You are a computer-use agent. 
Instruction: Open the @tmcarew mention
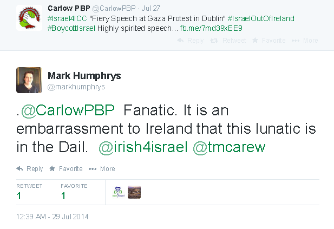coord(229,147)
